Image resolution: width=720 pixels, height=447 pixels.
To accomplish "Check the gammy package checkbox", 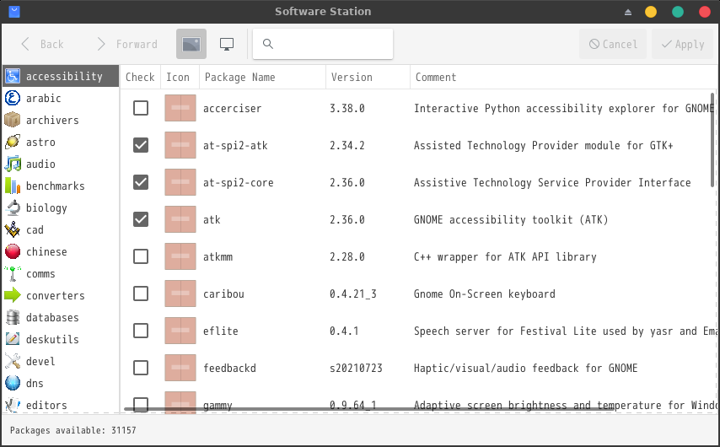I will pos(141,404).
